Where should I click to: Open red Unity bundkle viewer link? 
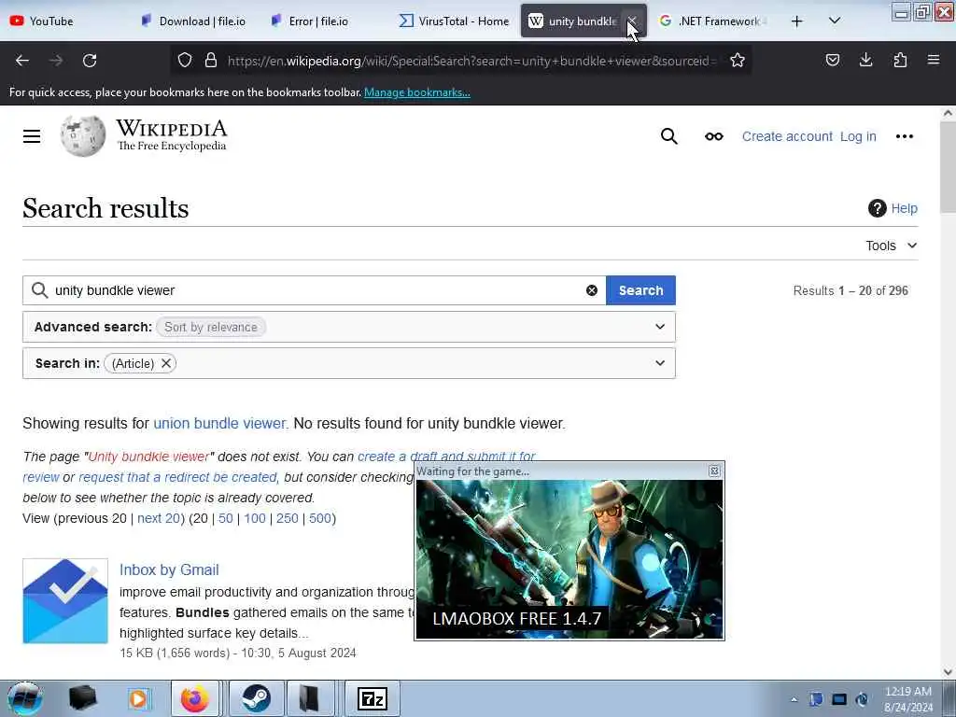[148, 457]
